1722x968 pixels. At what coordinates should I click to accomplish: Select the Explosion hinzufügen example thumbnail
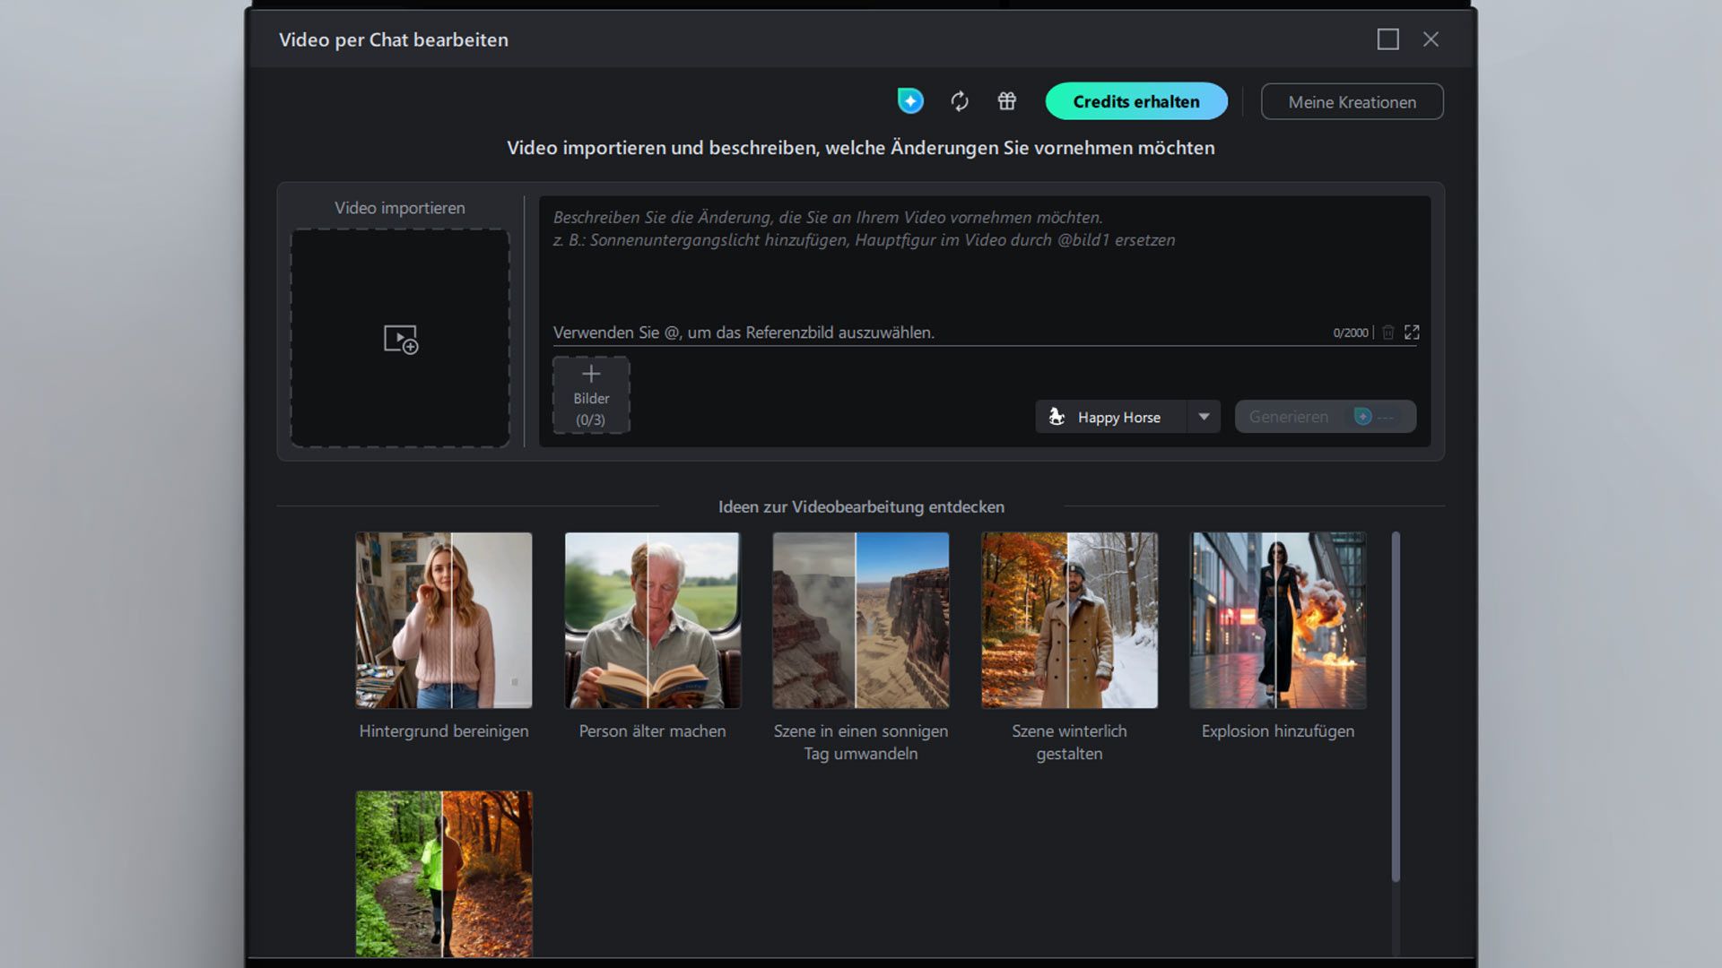pos(1278,620)
